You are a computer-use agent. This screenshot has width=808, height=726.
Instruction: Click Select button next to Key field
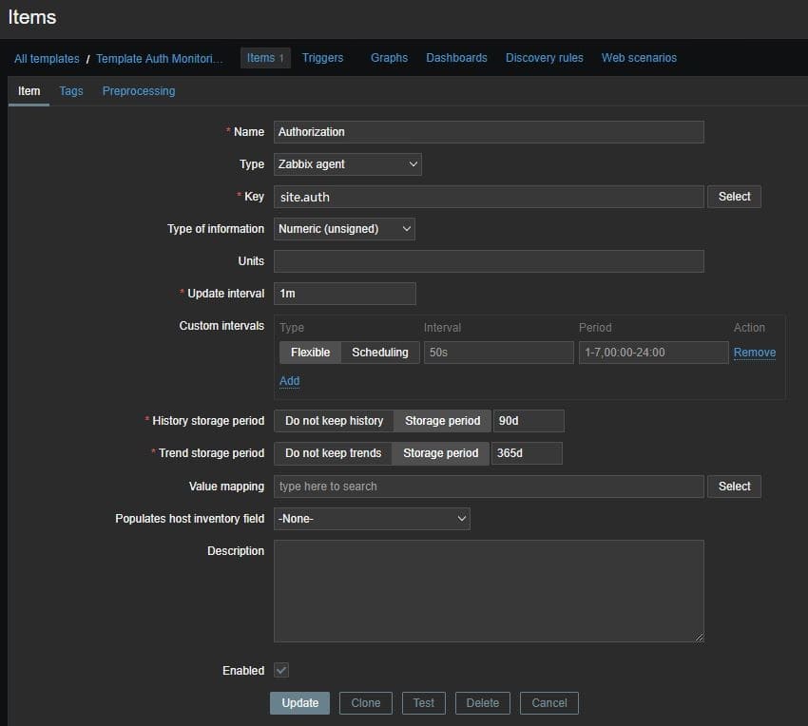pos(734,197)
